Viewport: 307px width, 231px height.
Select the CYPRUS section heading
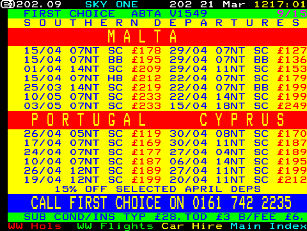point(242,120)
